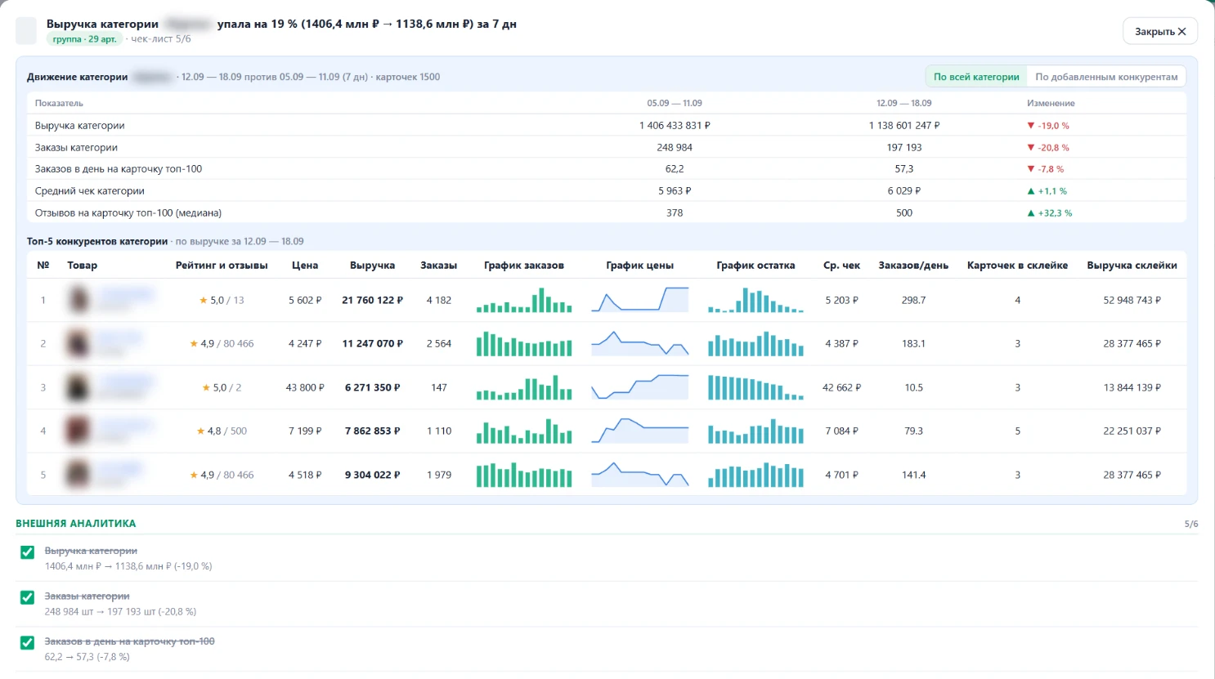Click the green +32,3 % change indicator
Viewport: 1215px width, 679px height.
point(1050,213)
